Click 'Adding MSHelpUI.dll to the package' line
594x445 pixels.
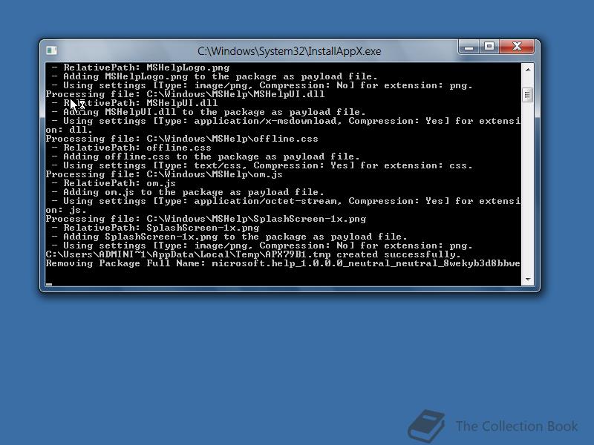pyautogui.click(x=209, y=113)
